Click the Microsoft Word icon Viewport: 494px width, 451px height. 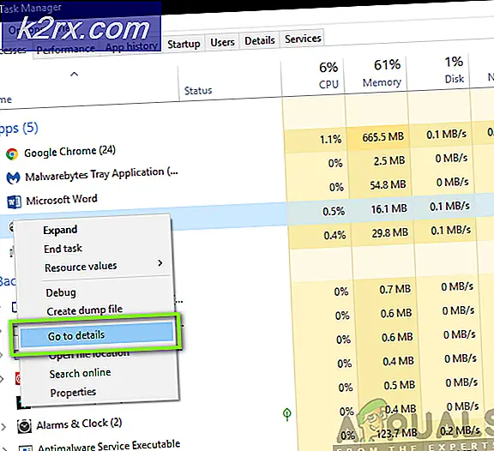pos(15,201)
